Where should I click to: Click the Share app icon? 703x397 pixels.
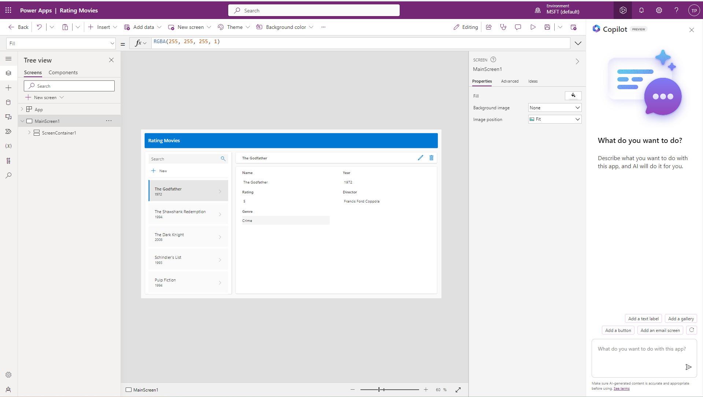pos(489,27)
